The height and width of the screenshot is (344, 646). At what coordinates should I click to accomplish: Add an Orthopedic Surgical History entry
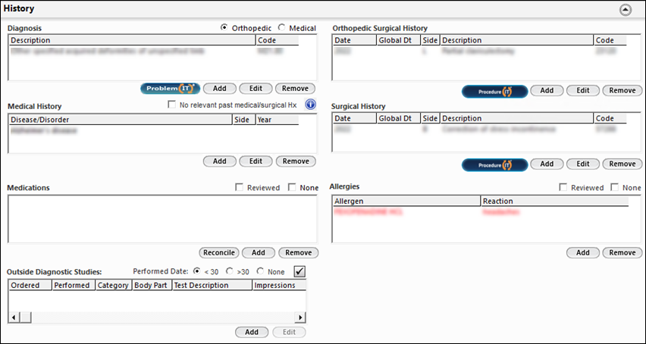pyautogui.click(x=547, y=90)
